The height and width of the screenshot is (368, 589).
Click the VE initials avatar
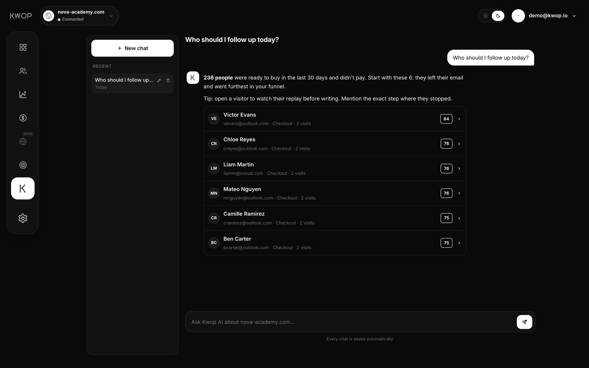214,119
